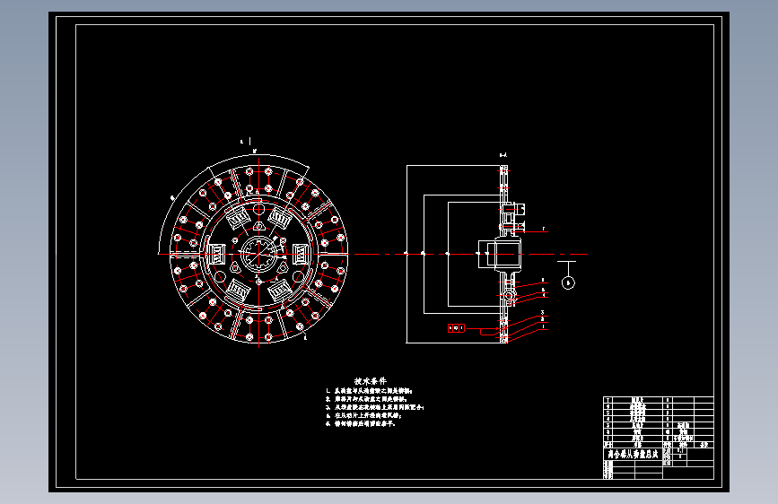Select technical condition line number 3
This screenshot has height=504, width=778.
pos(374,407)
